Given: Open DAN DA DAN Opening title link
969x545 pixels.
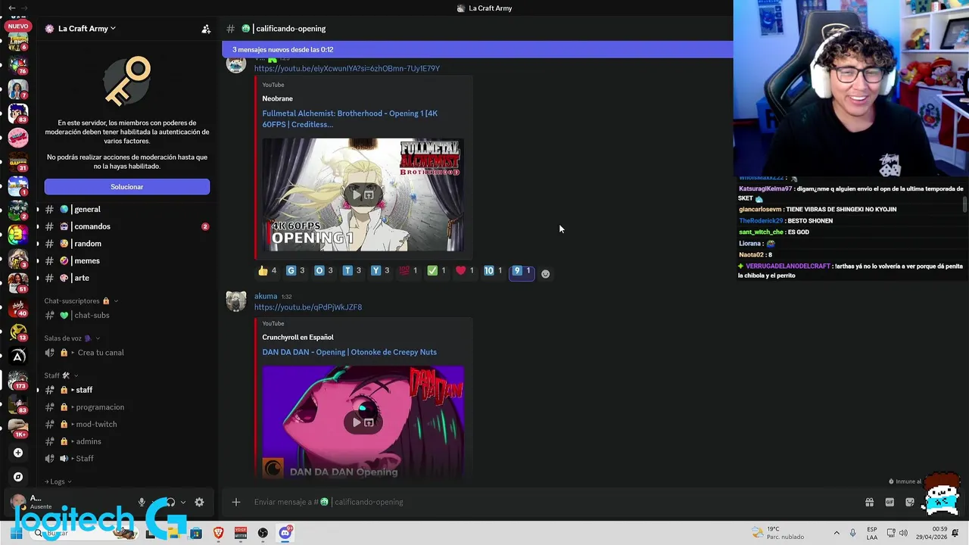Looking at the screenshot, I should pyautogui.click(x=350, y=352).
